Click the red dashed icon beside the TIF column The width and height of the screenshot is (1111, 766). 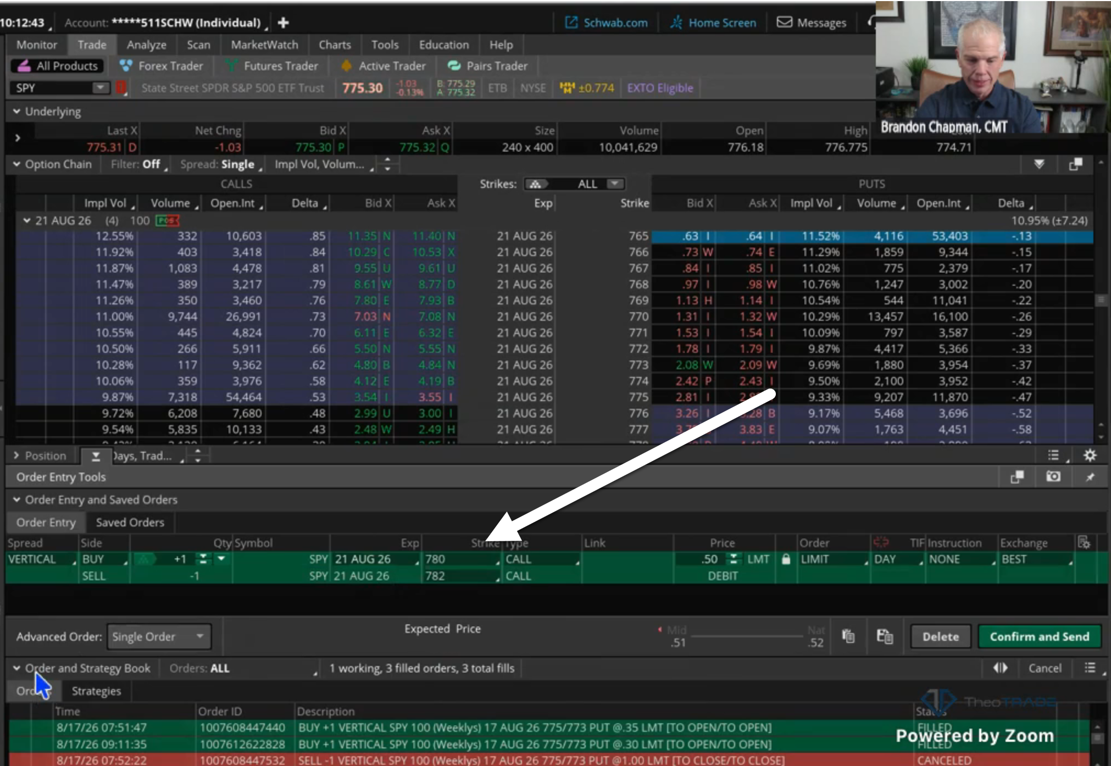[881, 542]
